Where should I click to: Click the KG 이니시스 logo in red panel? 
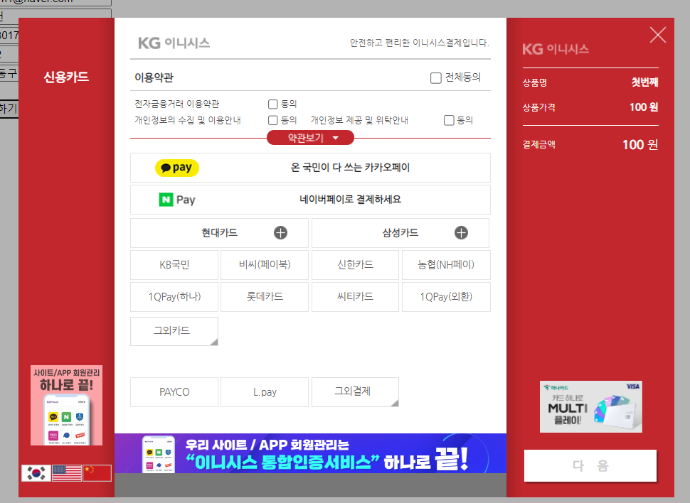coord(556,49)
